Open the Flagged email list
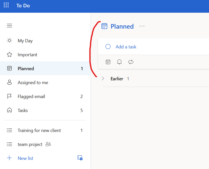Screen dimensions: 209x169 pyautogui.click(x=45, y=96)
